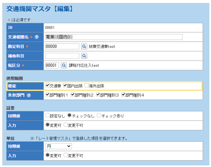Viewport: 211px width, 167px height.
Task: Click the 勘定科目 code field
Action: tap(62, 47)
